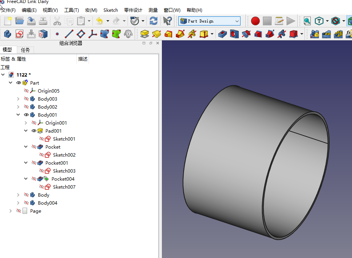Collapse the Body001 node
352x258 pixels.
[18, 115]
